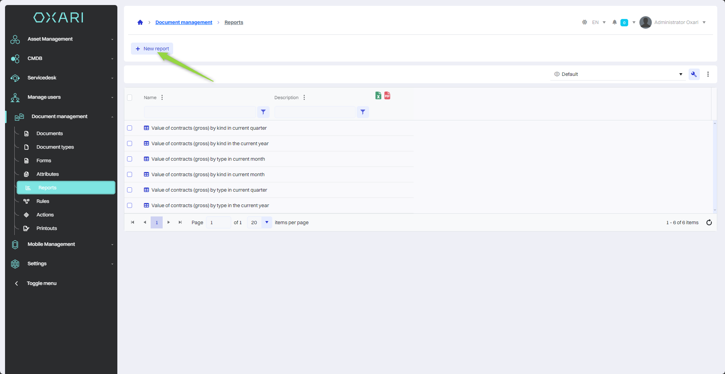Create a New report

[x=152, y=49]
